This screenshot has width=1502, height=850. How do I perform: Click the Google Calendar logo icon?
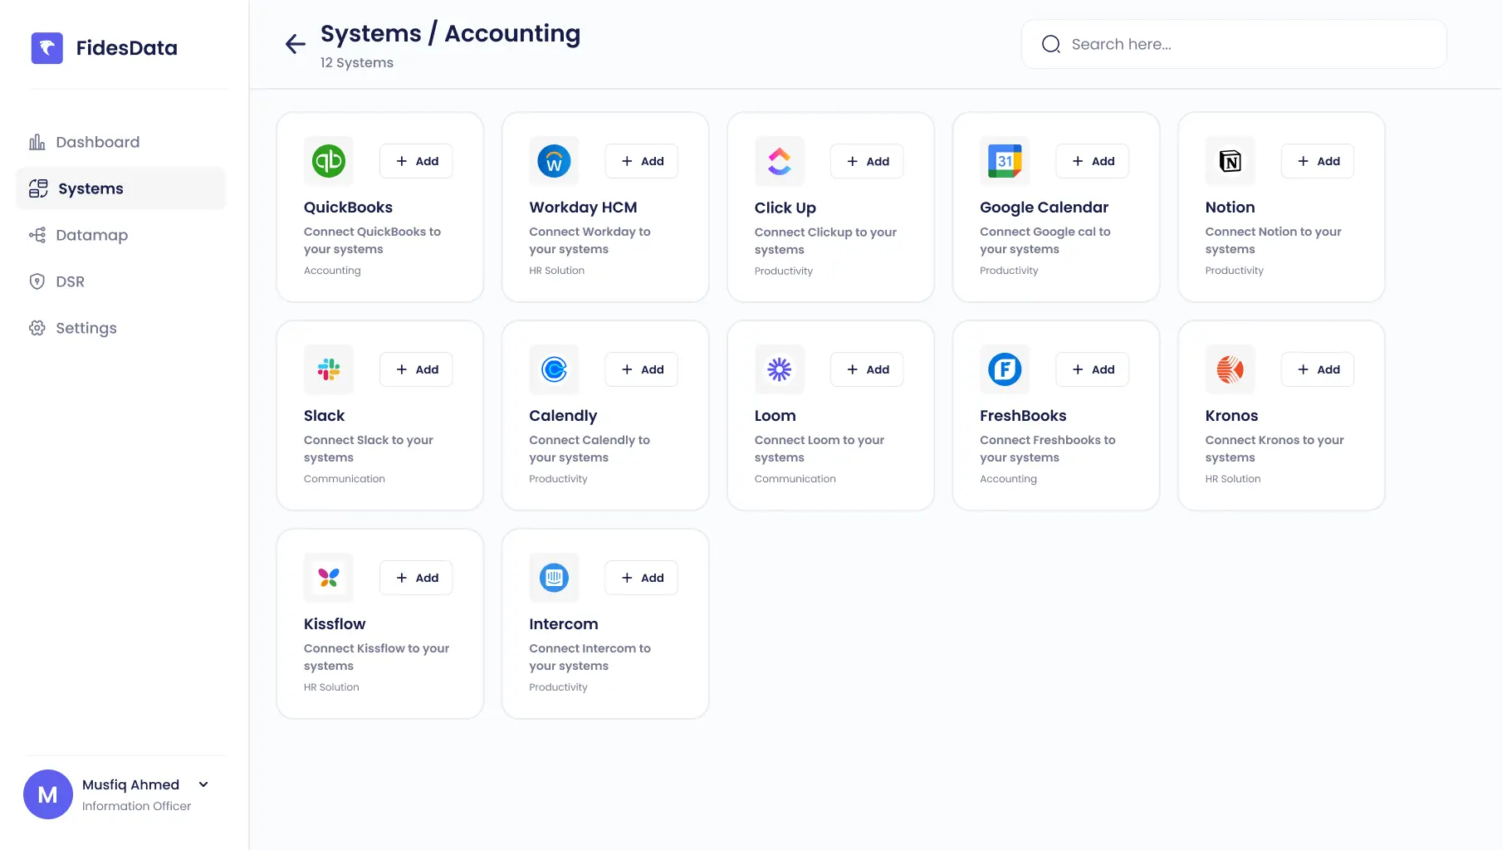[x=1005, y=161]
